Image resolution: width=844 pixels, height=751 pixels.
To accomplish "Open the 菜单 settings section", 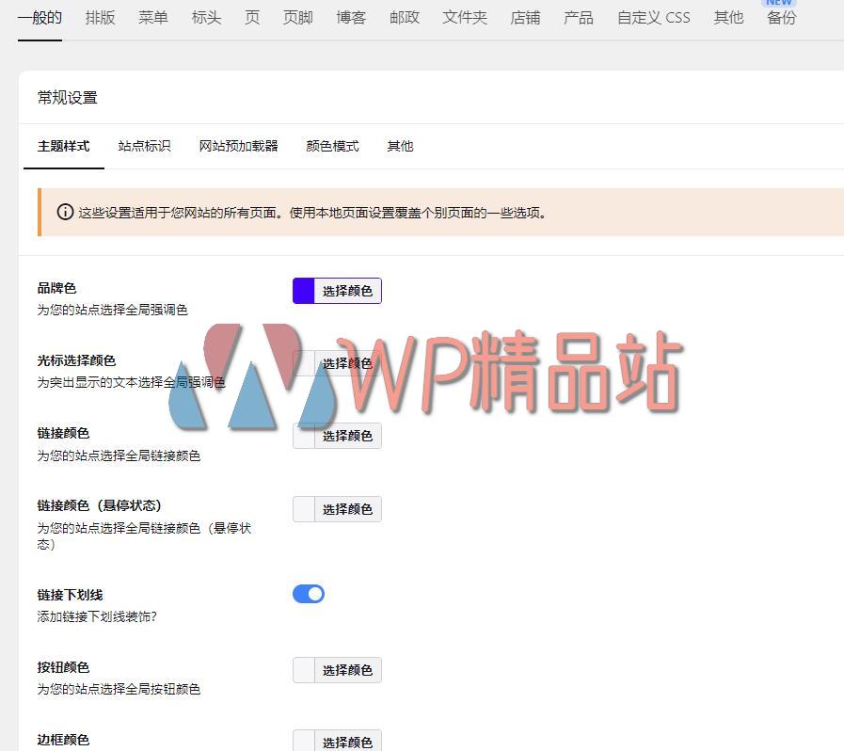I will pos(152,18).
